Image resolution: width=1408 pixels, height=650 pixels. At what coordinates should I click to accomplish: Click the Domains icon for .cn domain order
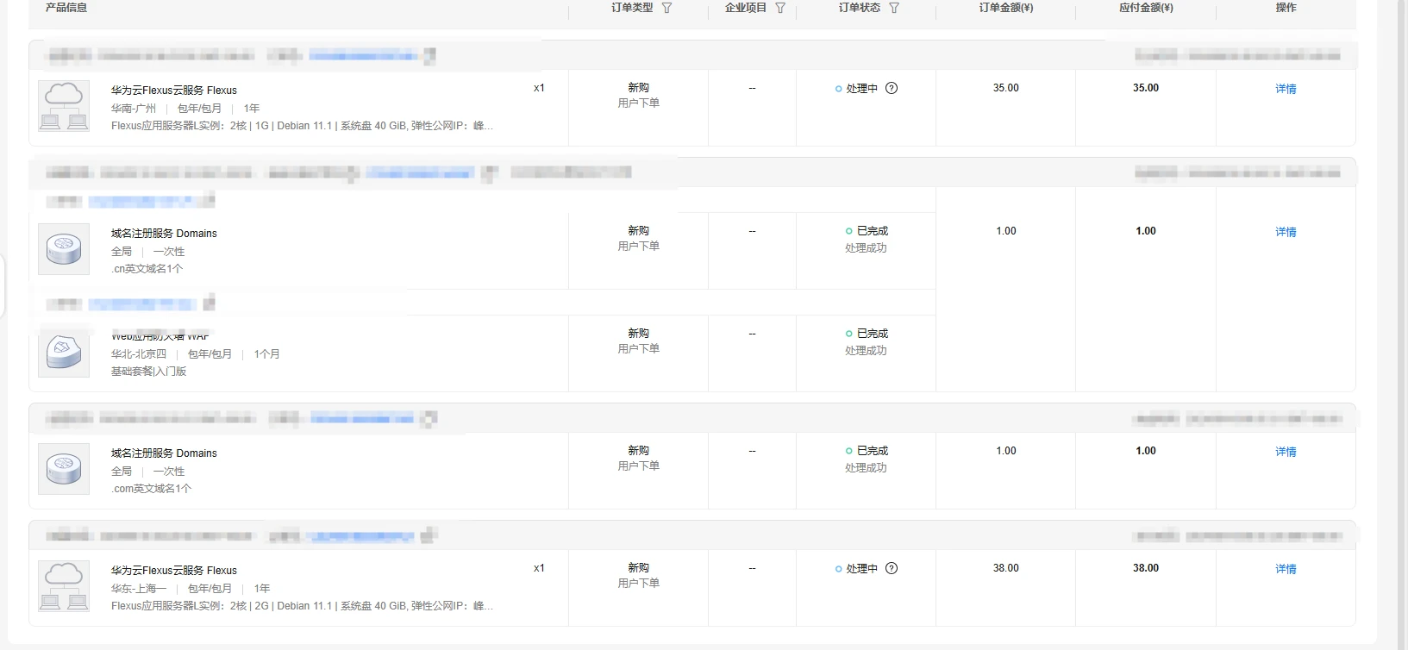click(64, 249)
